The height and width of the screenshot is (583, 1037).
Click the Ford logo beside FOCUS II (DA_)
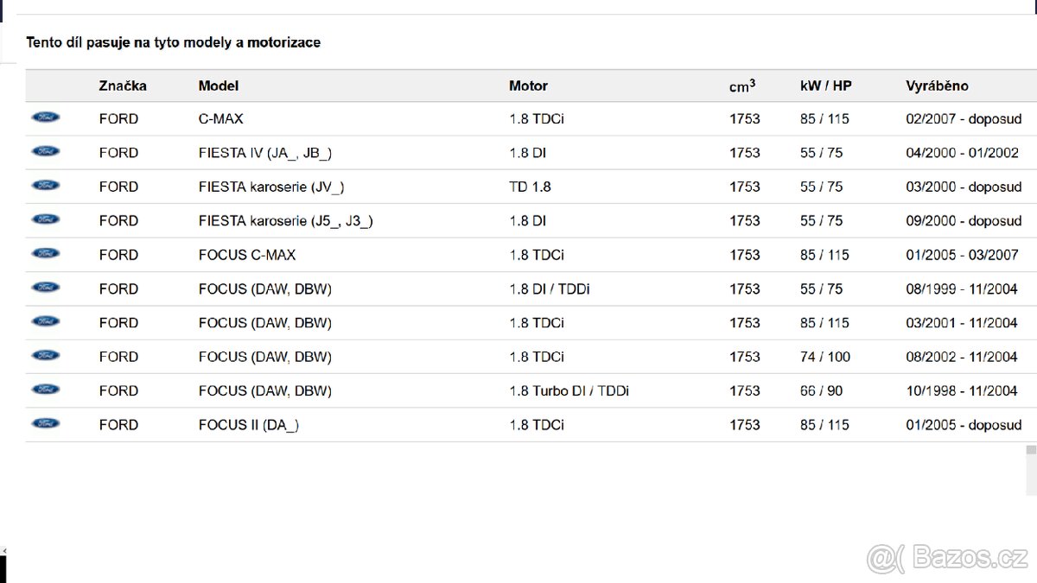pyautogui.click(x=46, y=424)
